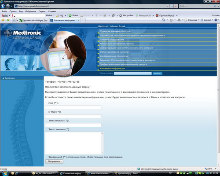Image resolution: width=220 pixels, height=176 pixels.
Task: Open the Файл menu
Action: click(4, 11)
